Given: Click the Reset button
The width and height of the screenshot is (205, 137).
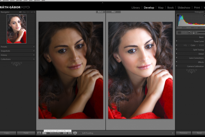Looking at the screenshot, I should pyautogui.click(x=199, y=133).
